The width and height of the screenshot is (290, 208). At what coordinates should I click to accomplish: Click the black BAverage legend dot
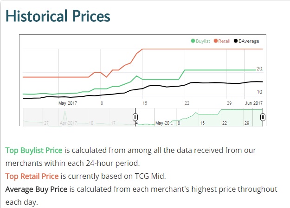pyautogui.click(x=236, y=41)
